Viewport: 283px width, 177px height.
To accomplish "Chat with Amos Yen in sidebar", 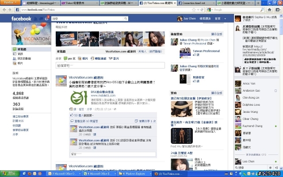I will (x=256, y=84).
